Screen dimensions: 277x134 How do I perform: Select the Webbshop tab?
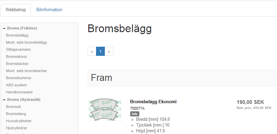coord(16,10)
